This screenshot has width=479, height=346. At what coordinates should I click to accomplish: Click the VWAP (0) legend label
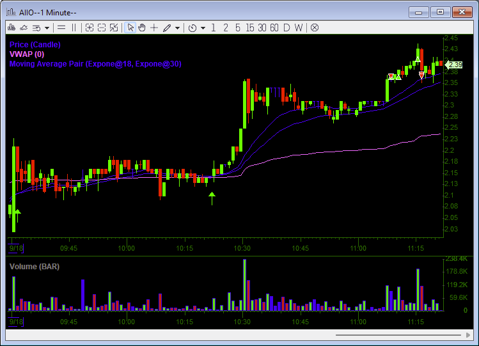pyautogui.click(x=27, y=54)
